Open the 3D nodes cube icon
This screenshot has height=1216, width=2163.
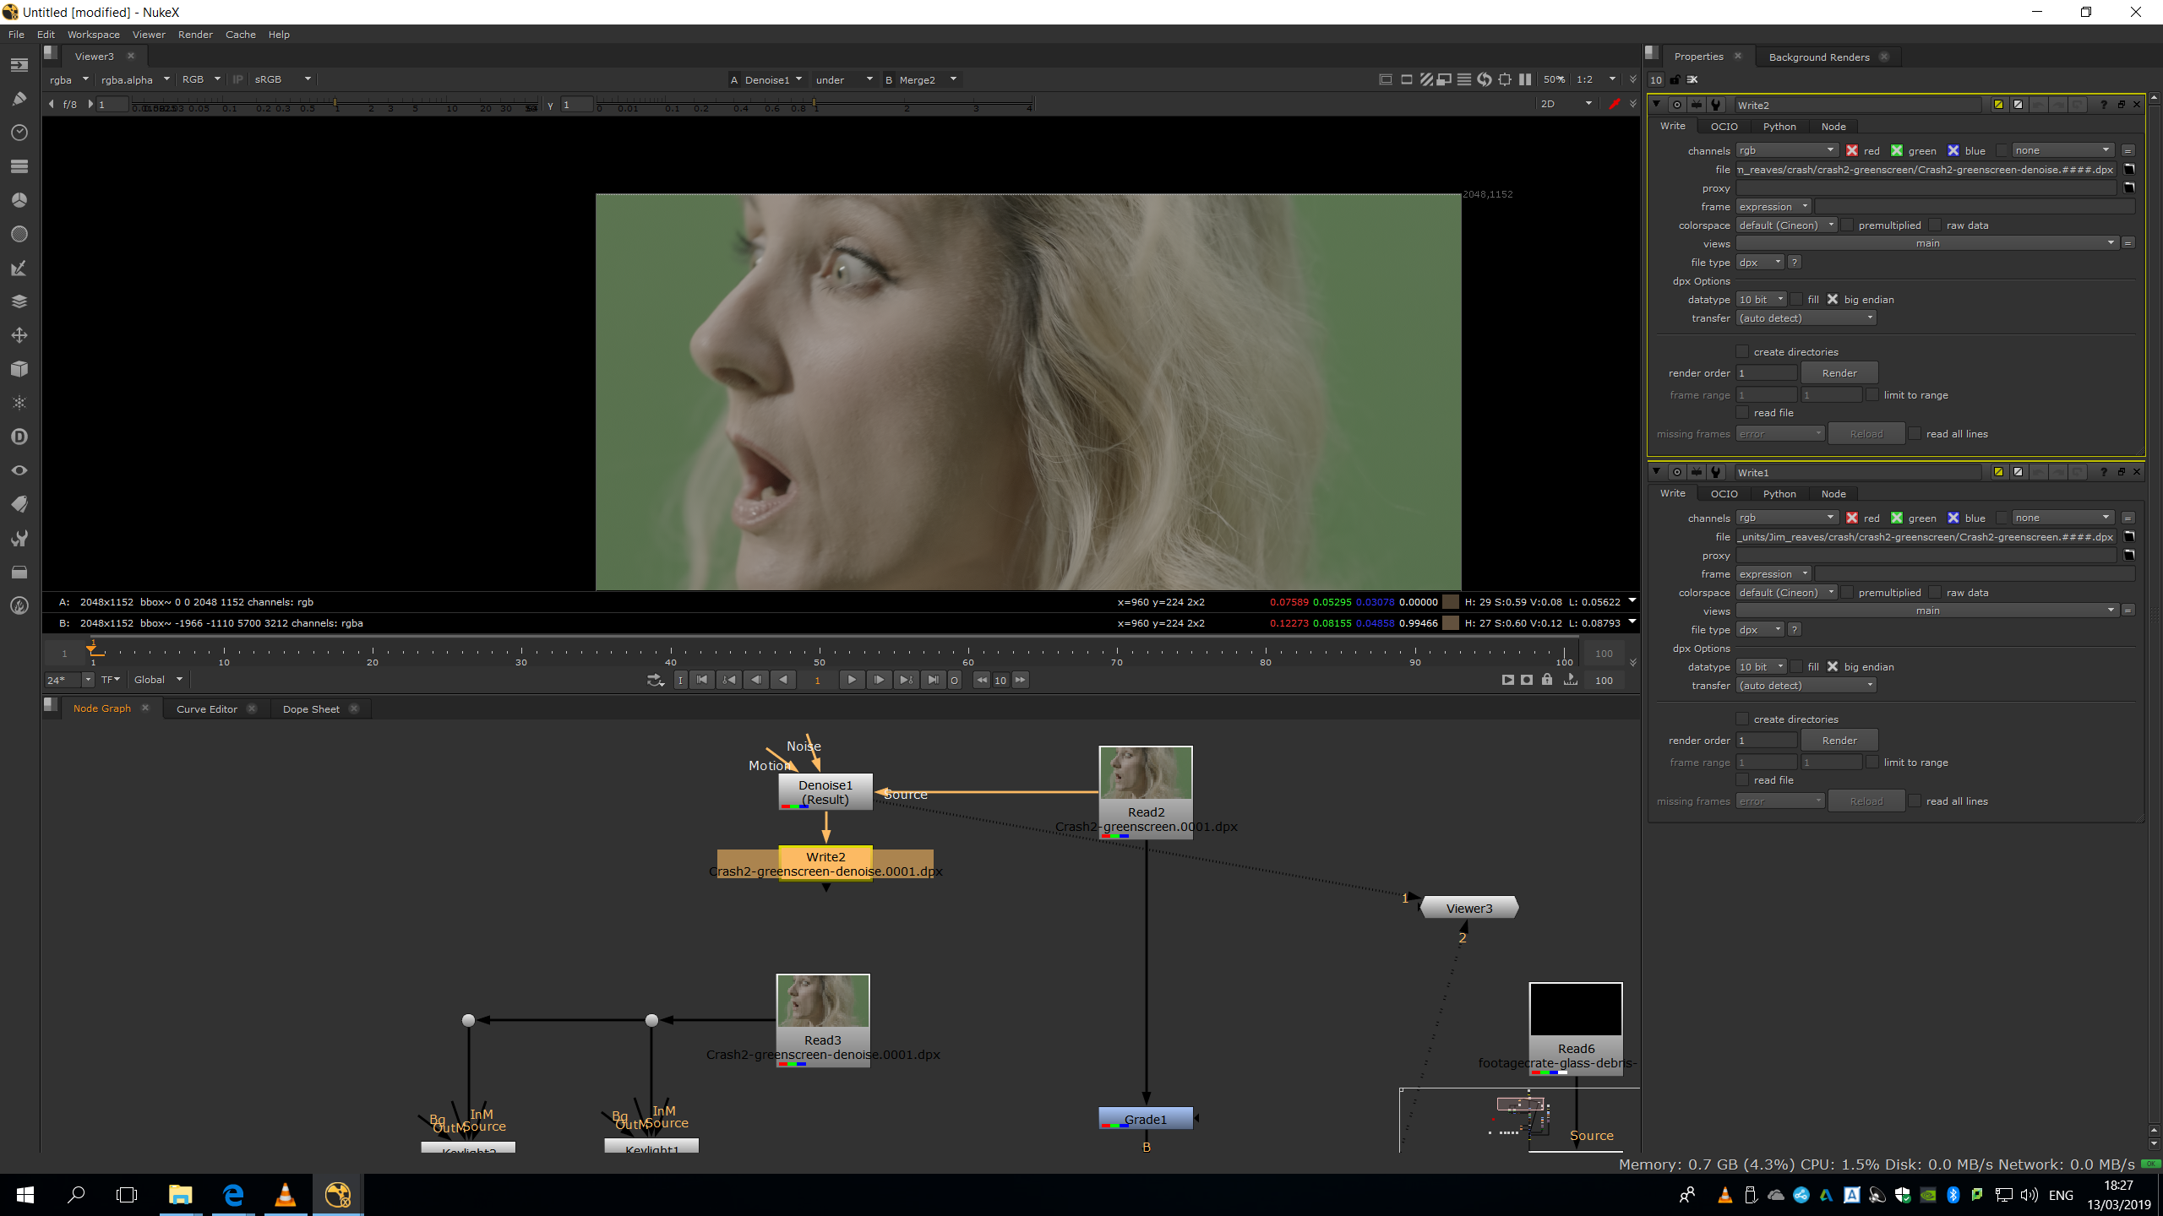point(19,369)
